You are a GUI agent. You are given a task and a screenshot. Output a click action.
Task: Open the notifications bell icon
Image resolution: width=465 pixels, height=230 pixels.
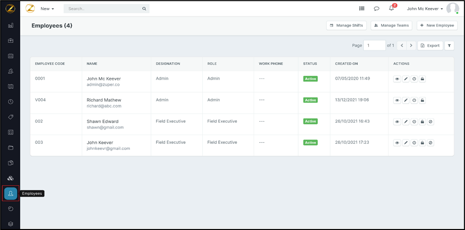[391, 8]
